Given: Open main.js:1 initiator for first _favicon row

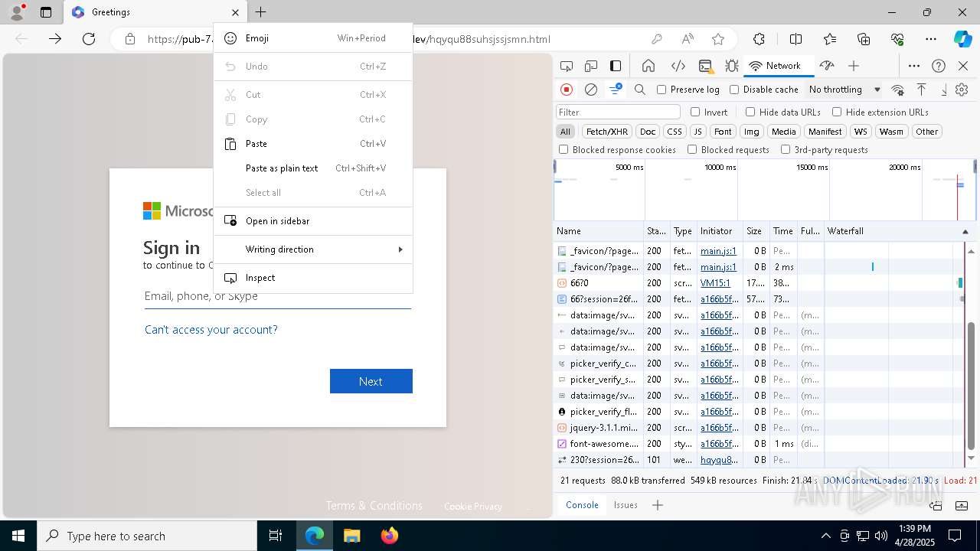Looking at the screenshot, I should 718,251.
